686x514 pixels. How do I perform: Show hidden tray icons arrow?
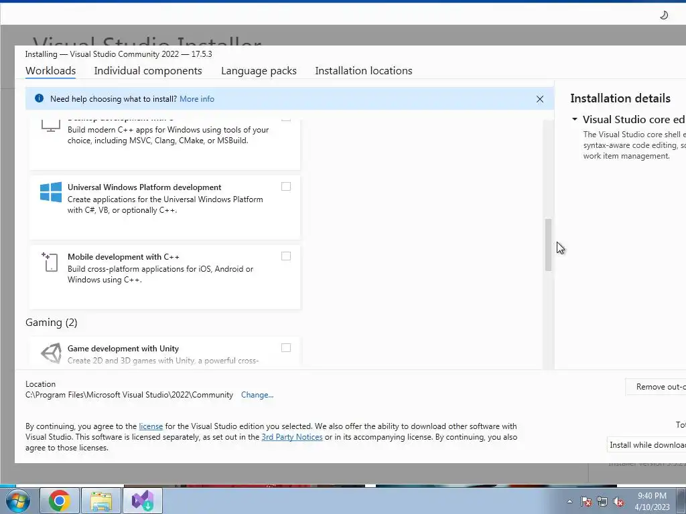coord(569,501)
